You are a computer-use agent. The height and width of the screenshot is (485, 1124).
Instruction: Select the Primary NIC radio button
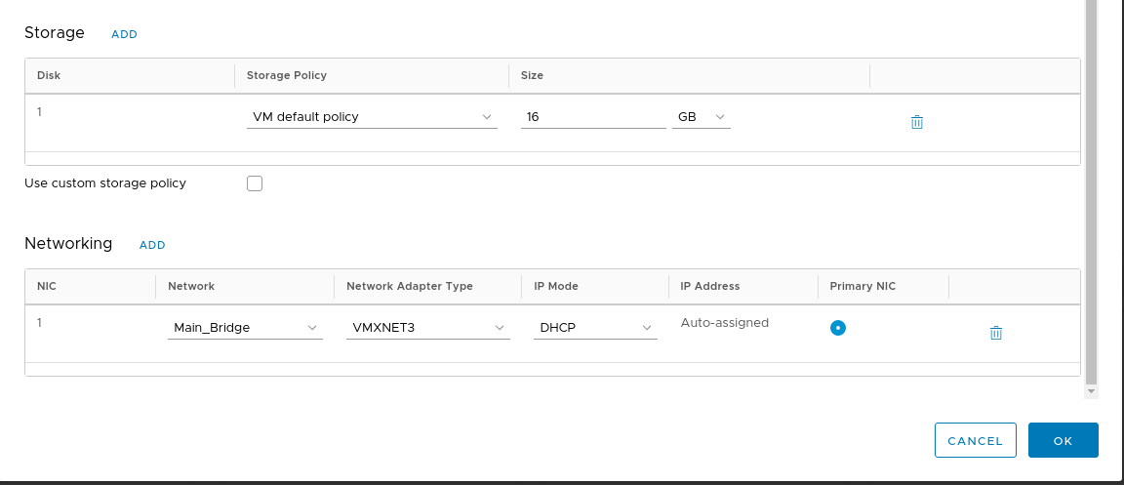(x=837, y=328)
